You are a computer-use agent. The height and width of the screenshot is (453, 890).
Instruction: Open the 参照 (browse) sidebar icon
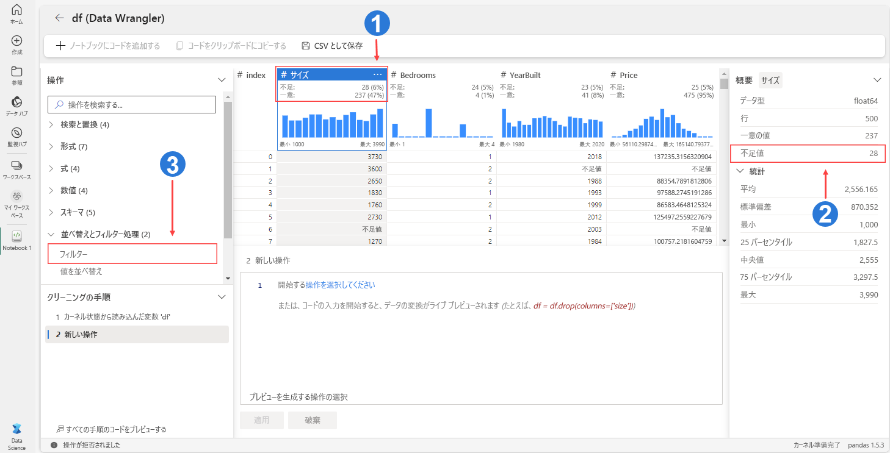16,74
